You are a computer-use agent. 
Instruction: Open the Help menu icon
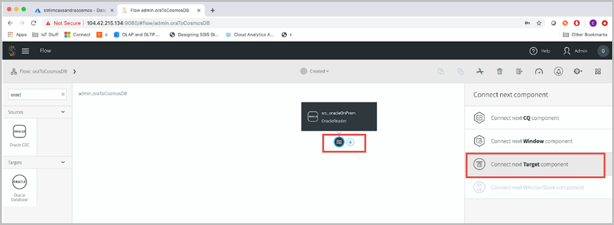click(x=533, y=50)
